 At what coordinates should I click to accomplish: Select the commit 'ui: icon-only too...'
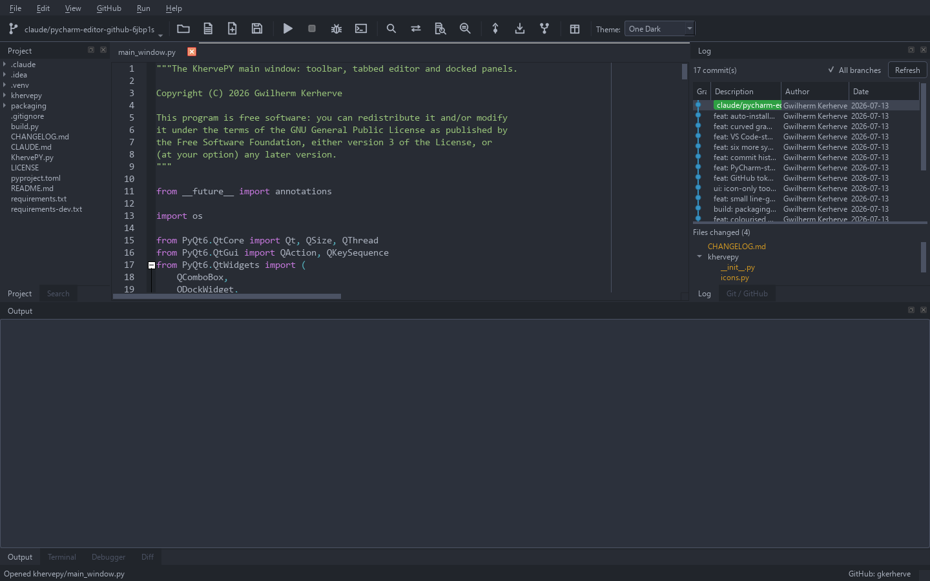pos(806,189)
